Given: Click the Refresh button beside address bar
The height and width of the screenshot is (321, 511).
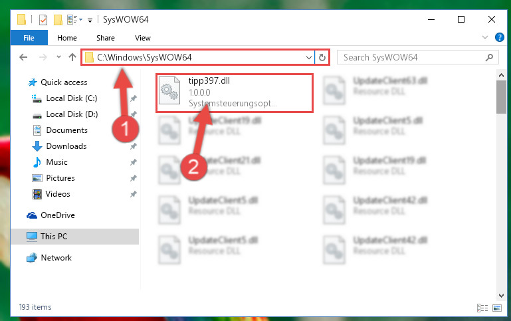Looking at the screenshot, I should 322,58.
